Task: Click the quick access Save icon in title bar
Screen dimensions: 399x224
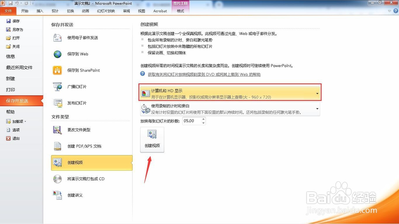Action: tap(10, 3)
